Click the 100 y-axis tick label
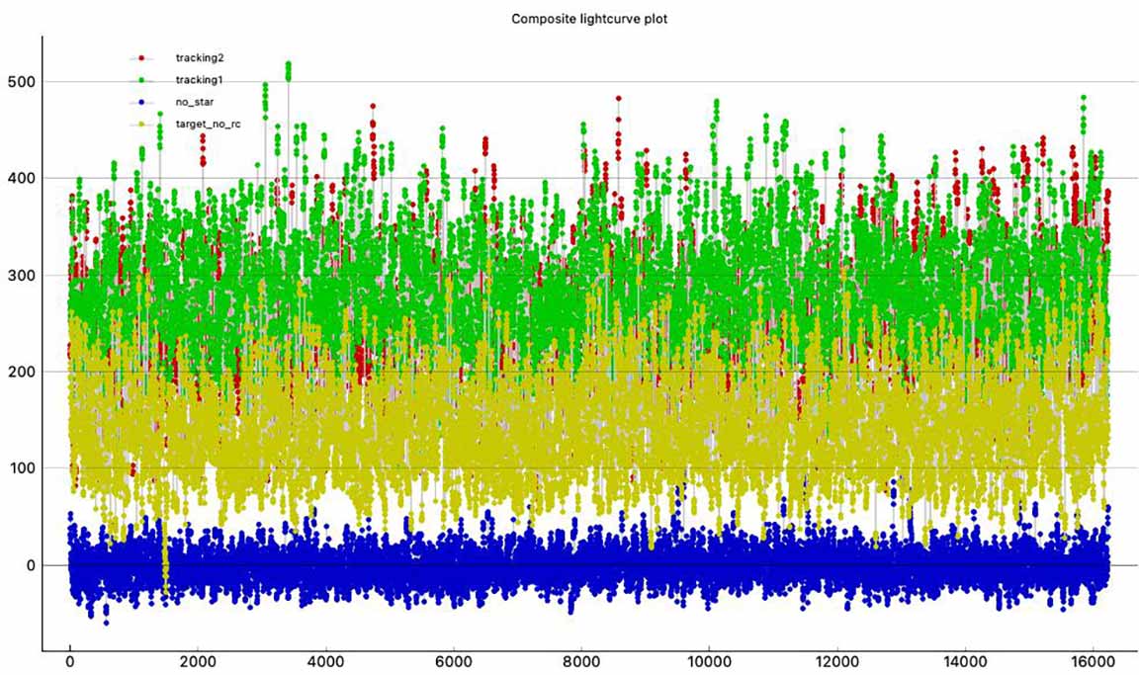 pyautogui.click(x=19, y=468)
